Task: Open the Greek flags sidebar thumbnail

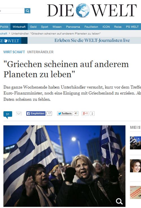Action: tap(135, 143)
